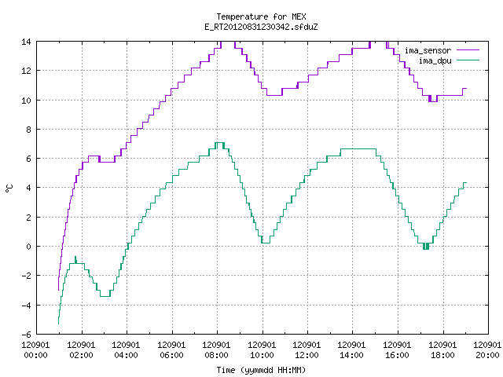Click y-axis tick label 0
The height and width of the screenshot is (377, 503).
point(29,247)
